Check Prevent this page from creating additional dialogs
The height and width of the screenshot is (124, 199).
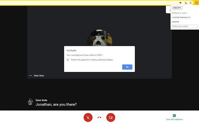click(68, 60)
